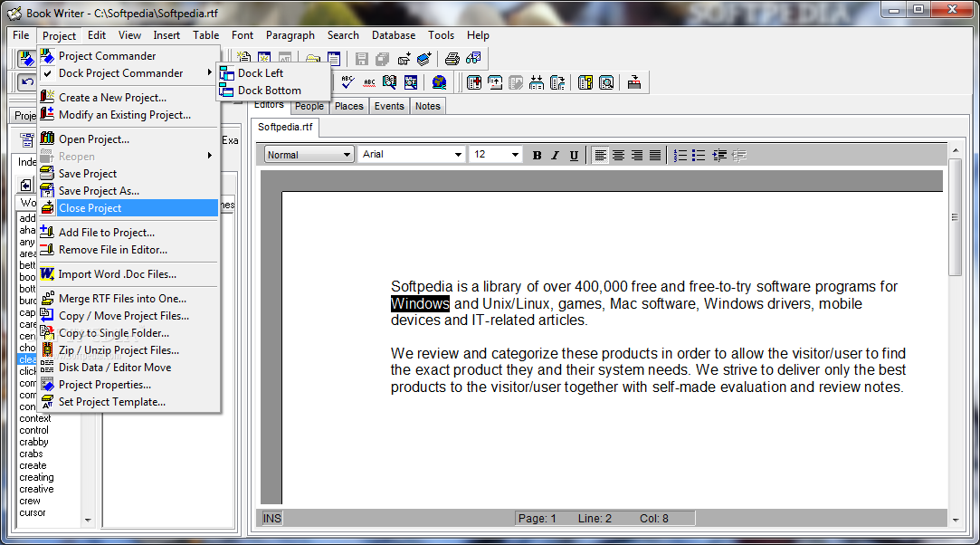Select Dock Left in the submenu
This screenshot has height=545, width=980.
[274, 73]
